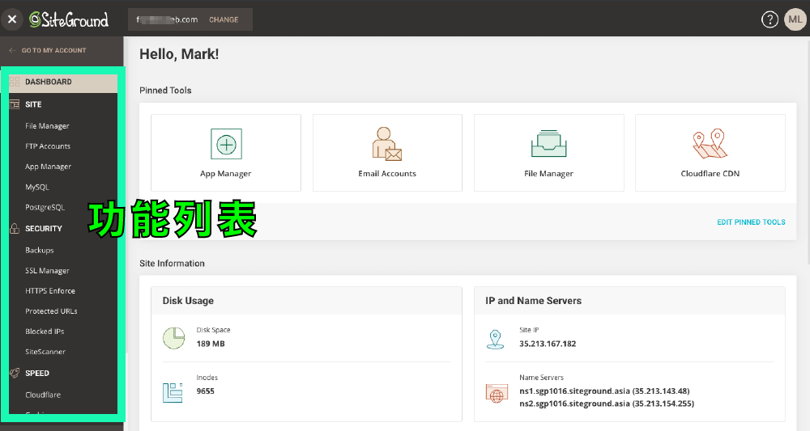Open Protected URLs in the sidebar
This screenshot has width=810, height=431.
coord(51,311)
